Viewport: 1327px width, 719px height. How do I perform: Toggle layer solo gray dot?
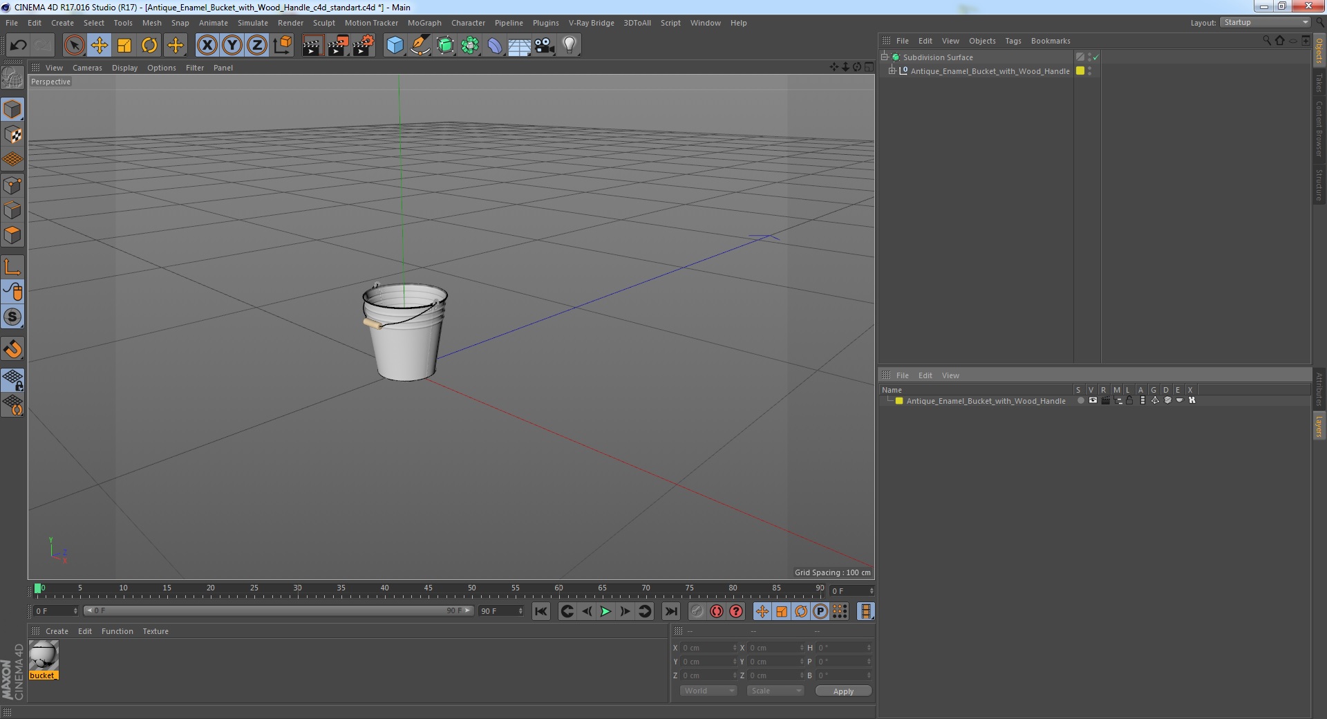(x=1080, y=400)
